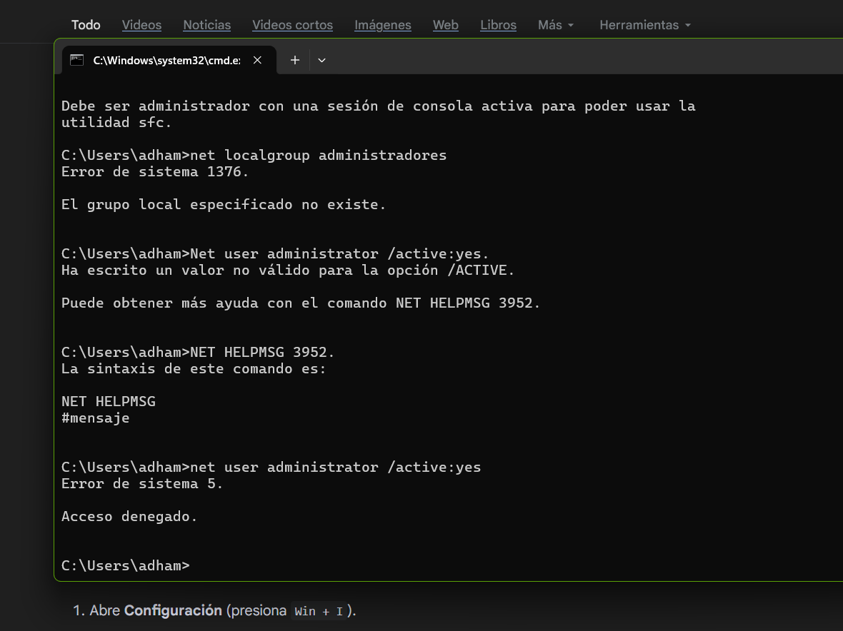Screen dimensions: 843x631
Task: Click the cmd.exe terminal tab icon
Action: 77,60
